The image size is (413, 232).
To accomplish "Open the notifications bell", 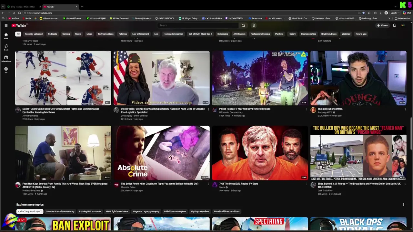I will point(394,25).
